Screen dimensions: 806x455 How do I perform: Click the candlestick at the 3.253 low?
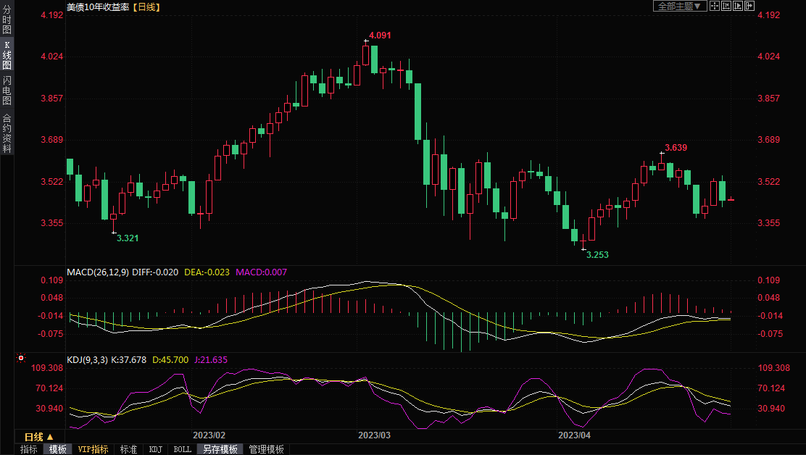583,241
